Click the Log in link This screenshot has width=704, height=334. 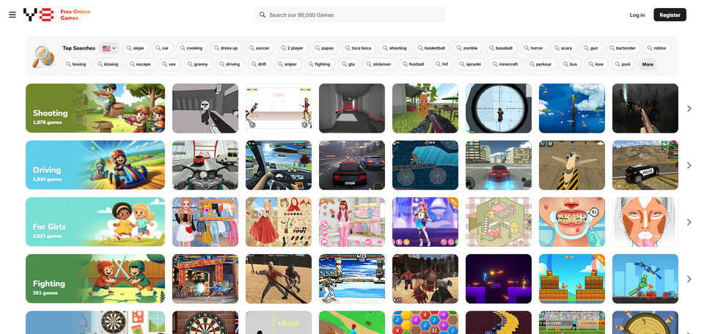tap(637, 15)
